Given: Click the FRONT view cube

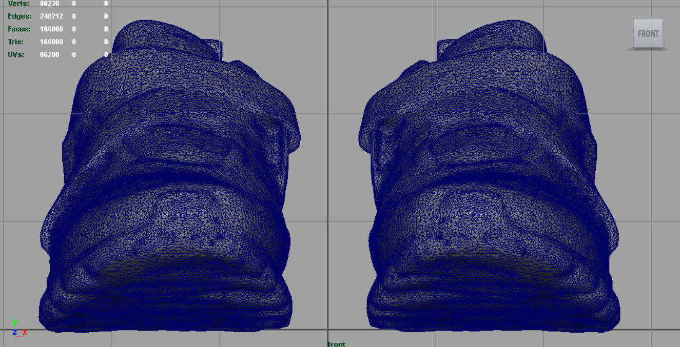Looking at the screenshot, I should click(x=648, y=33).
